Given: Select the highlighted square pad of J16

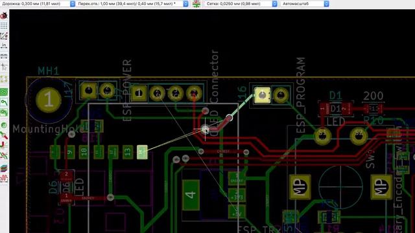Looking at the screenshot, I should [262, 95].
